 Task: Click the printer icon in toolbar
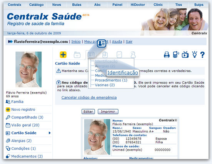(x=167, y=55)
